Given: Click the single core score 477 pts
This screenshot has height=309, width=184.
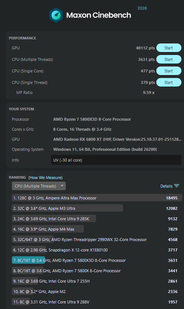Looking at the screenshot, I should click(147, 71).
